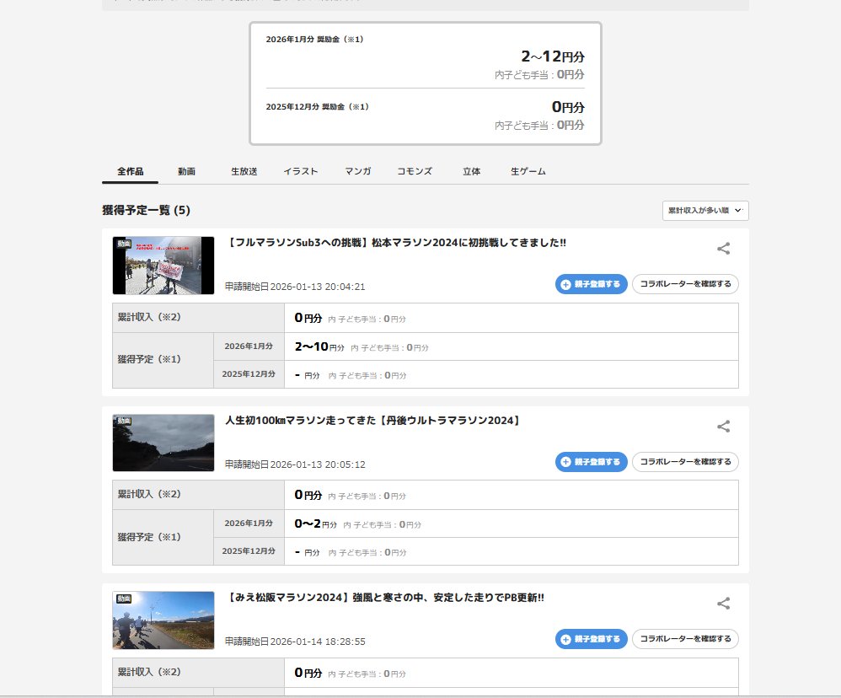This screenshot has height=698, width=841.
Task: Click the share icon for 丹後ウルトラマラソン2024
Action: [723, 427]
